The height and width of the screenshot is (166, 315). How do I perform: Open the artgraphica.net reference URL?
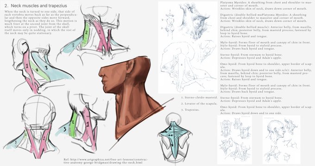(106, 161)
